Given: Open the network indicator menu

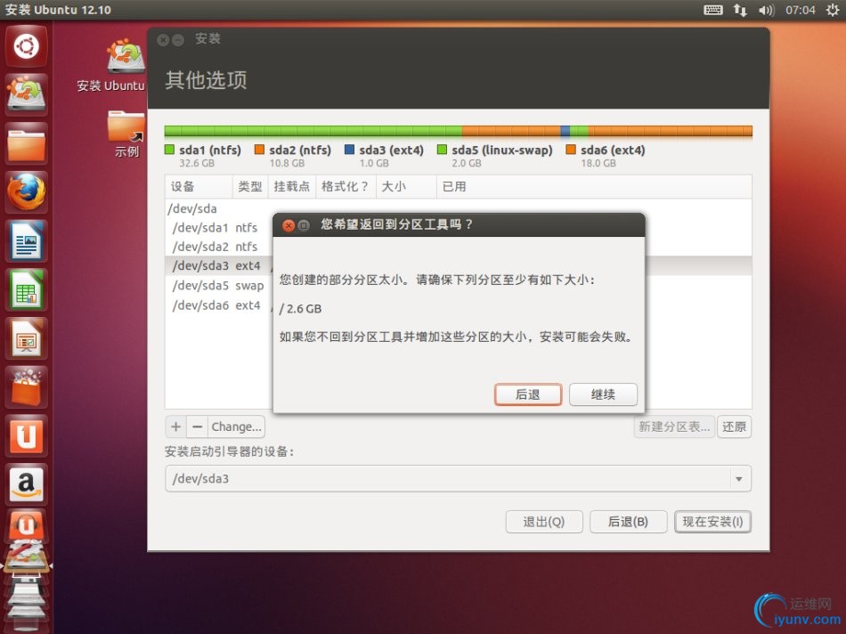Looking at the screenshot, I should coord(740,10).
